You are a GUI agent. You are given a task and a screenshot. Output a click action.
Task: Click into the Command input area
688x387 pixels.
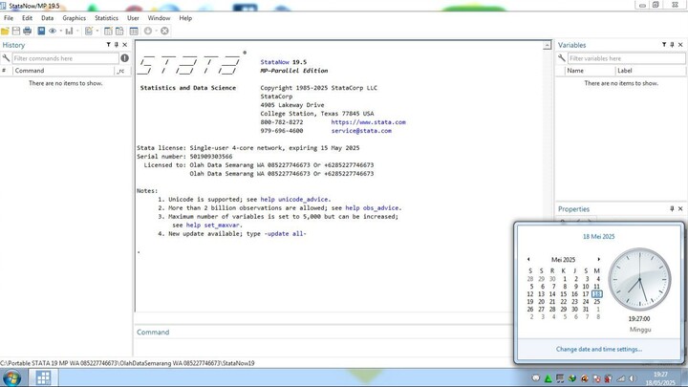click(x=322, y=347)
